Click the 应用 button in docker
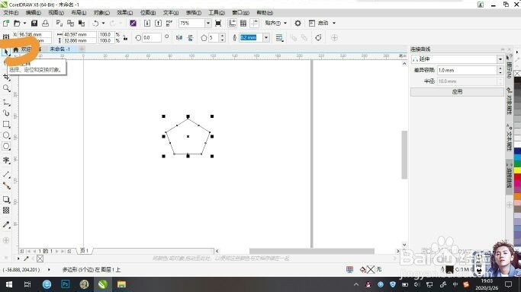Image resolution: width=521 pixels, height=292 pixels. pos(457,92)
